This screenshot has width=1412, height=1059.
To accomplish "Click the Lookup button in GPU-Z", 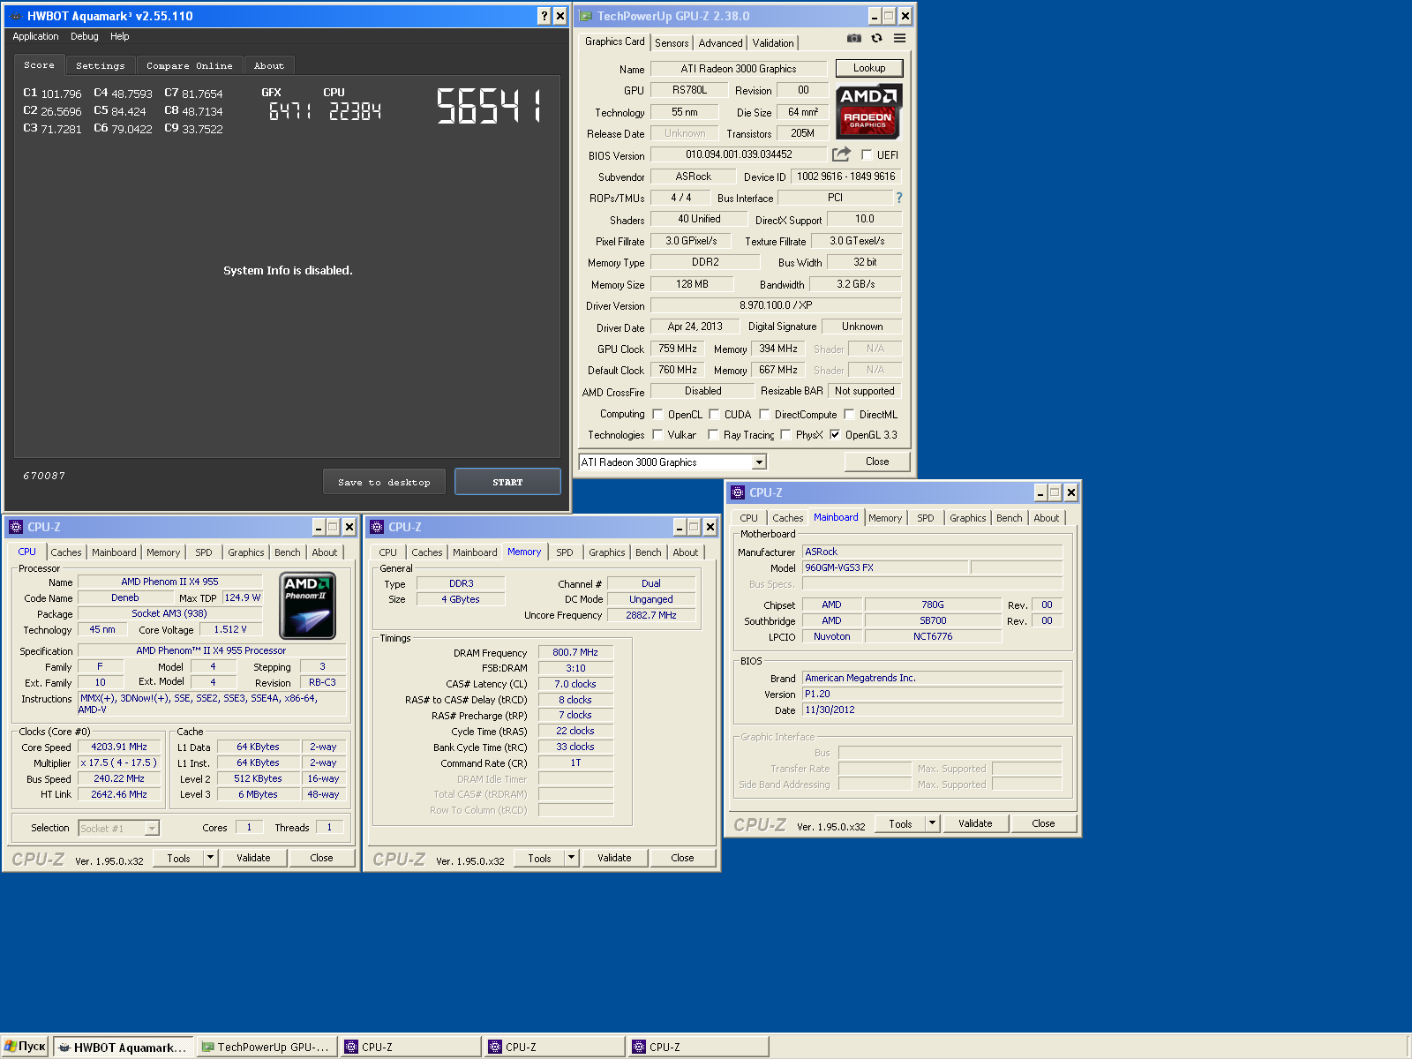I will pos(869,68).
